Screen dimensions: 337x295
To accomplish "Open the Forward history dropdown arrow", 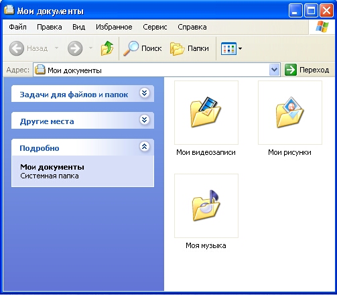I will click(x=90, y=48).
